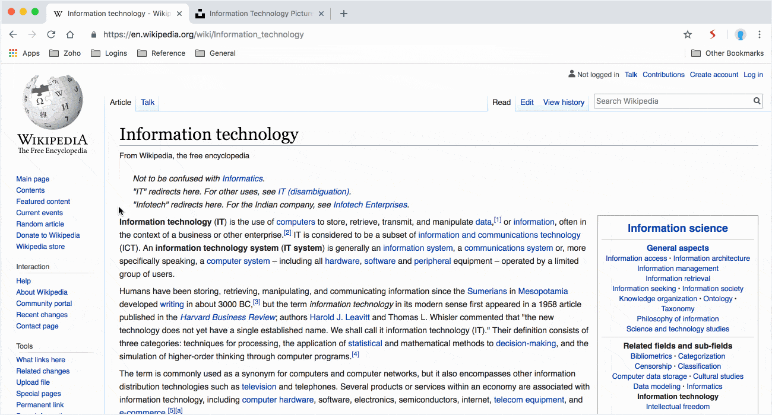Open the Chrome three-dot menu
This screenshot has height=415, width=772.
(x=760, y=34)
